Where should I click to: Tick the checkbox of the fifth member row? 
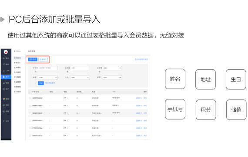click(30, 128)
